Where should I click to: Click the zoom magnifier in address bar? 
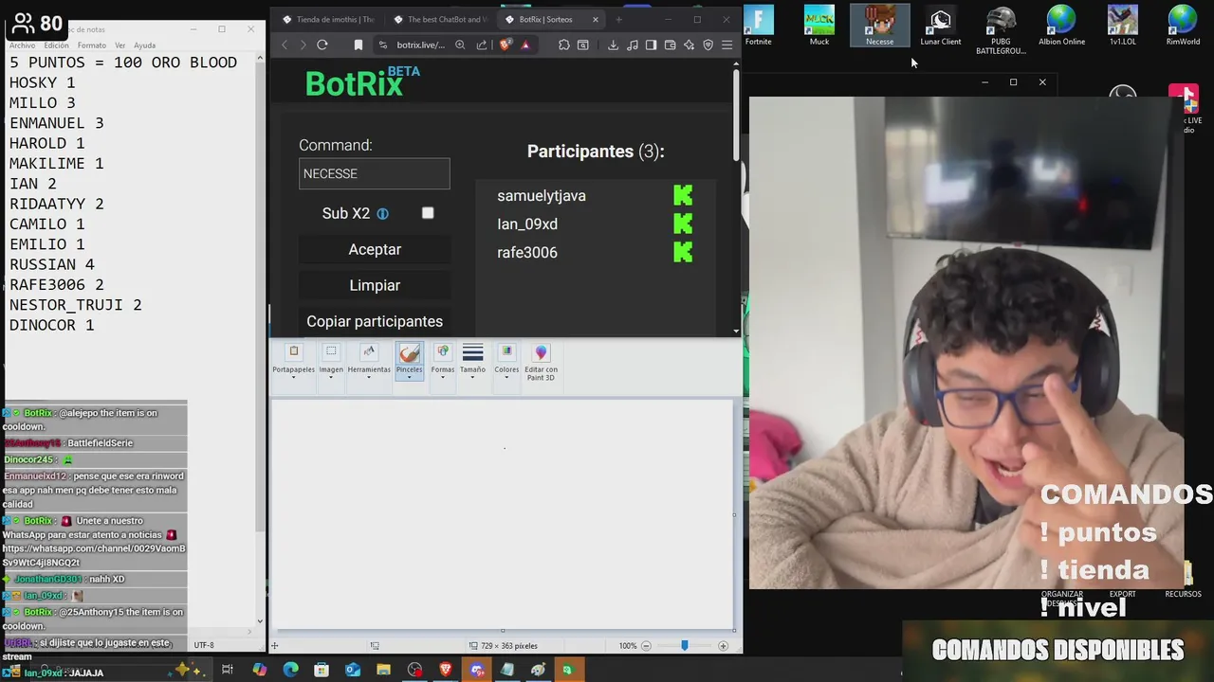click(460, 45)
